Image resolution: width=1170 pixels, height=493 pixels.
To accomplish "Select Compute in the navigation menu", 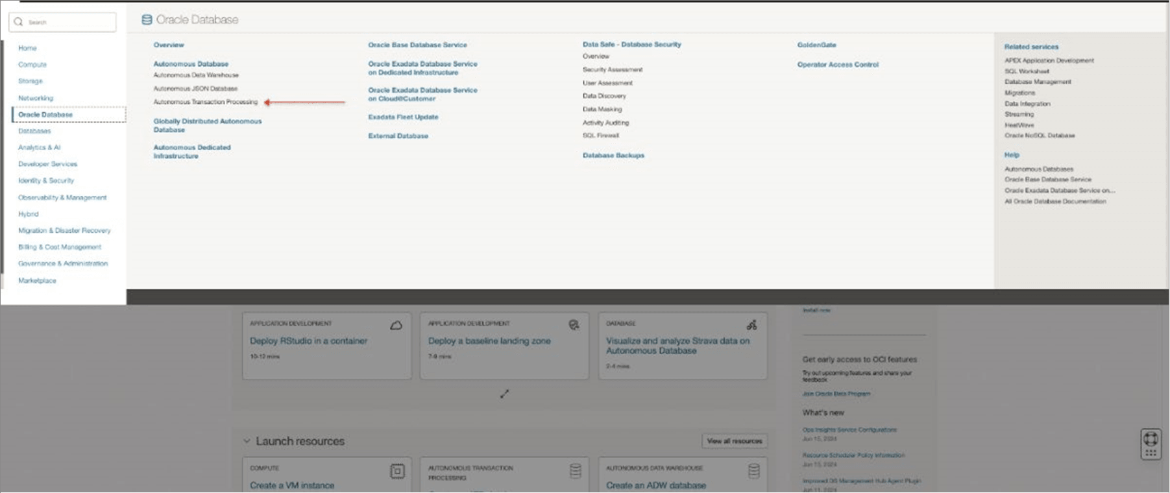I will click(32, 65).
